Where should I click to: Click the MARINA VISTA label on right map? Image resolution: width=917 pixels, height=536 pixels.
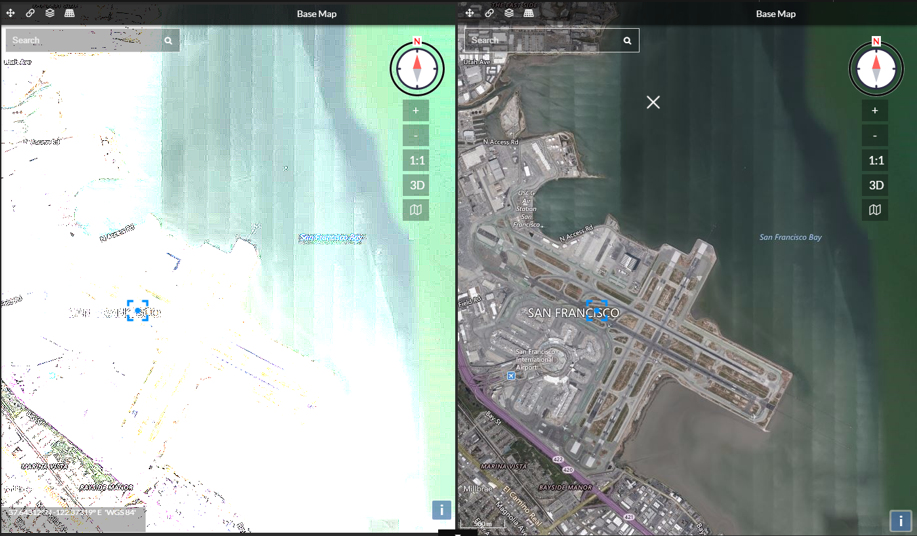point(504,466)
